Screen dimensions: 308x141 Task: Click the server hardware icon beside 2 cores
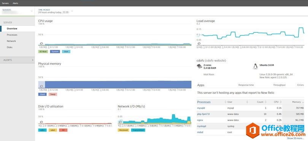[199, 67]
